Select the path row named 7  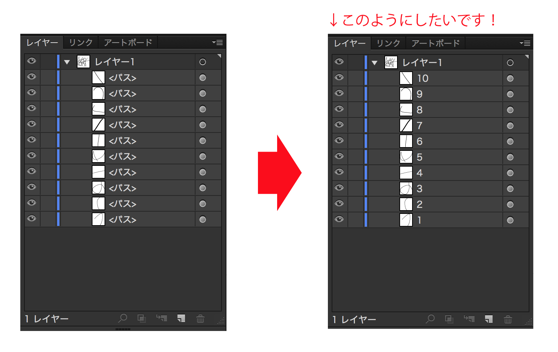coord(451,125)
